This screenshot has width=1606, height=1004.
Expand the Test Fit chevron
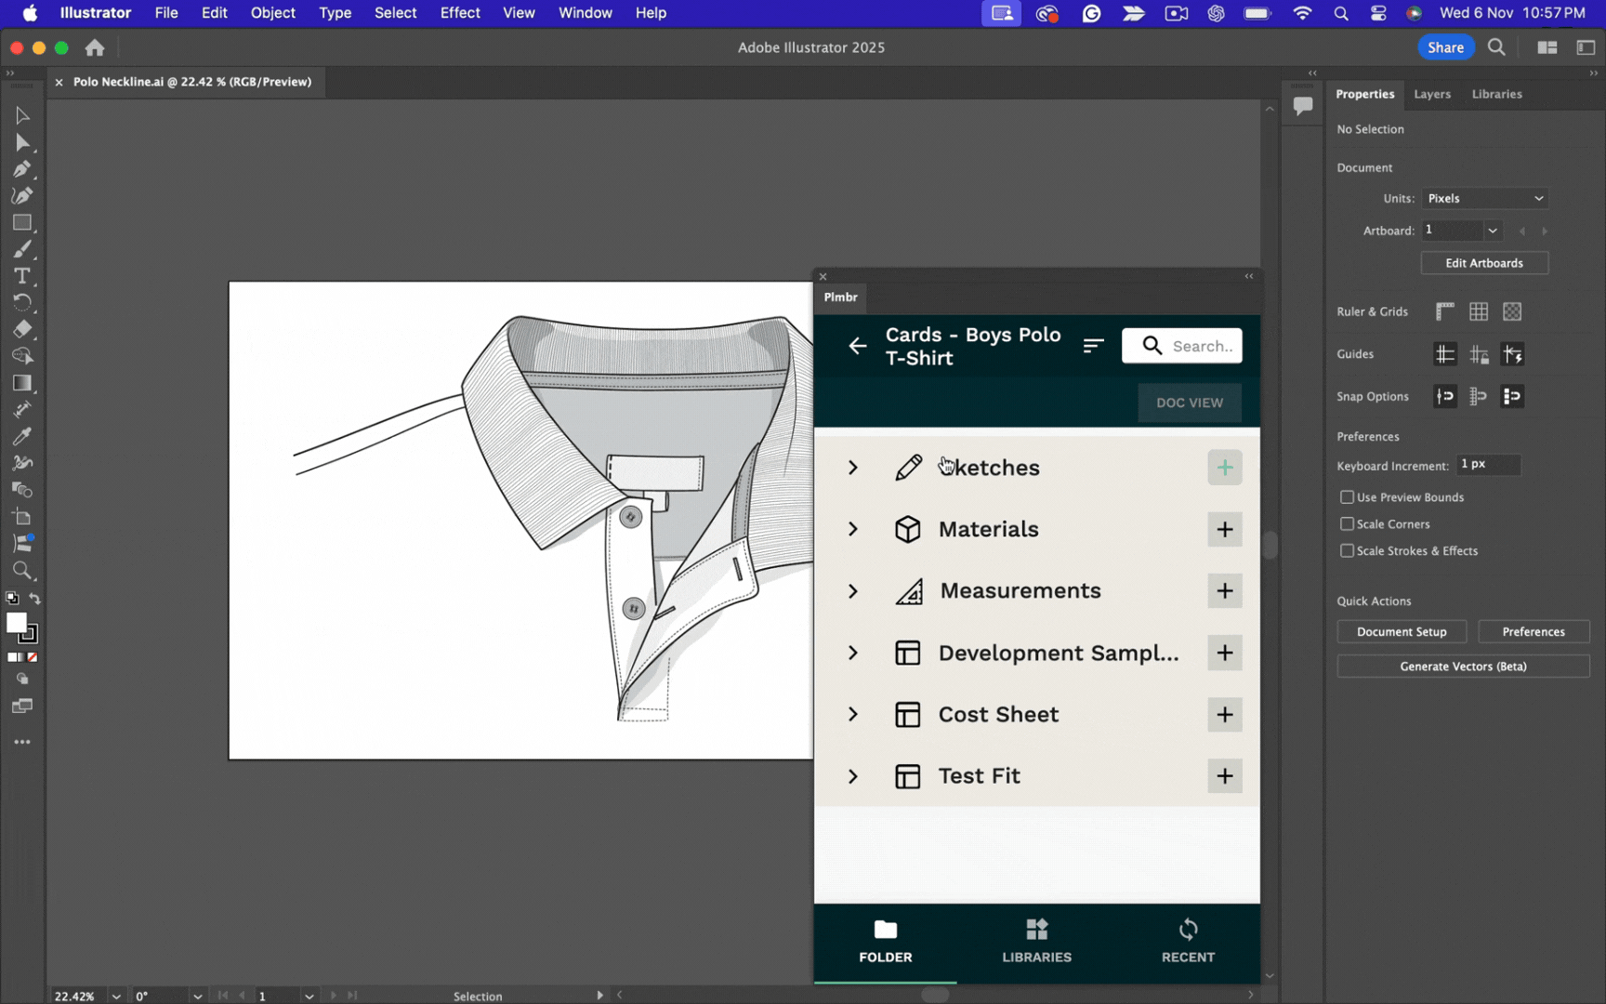tap(852, 776)
